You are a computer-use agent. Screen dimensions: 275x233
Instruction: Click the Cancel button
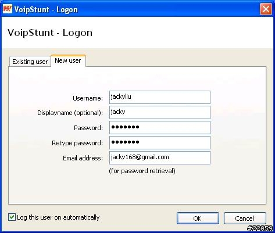tap(245, 218)
